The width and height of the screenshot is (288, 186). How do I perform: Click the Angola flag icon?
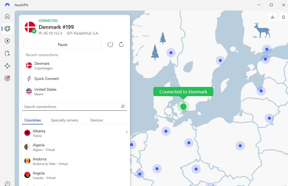27,175
